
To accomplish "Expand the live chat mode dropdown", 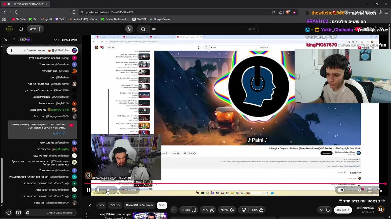I will [65, 40].
